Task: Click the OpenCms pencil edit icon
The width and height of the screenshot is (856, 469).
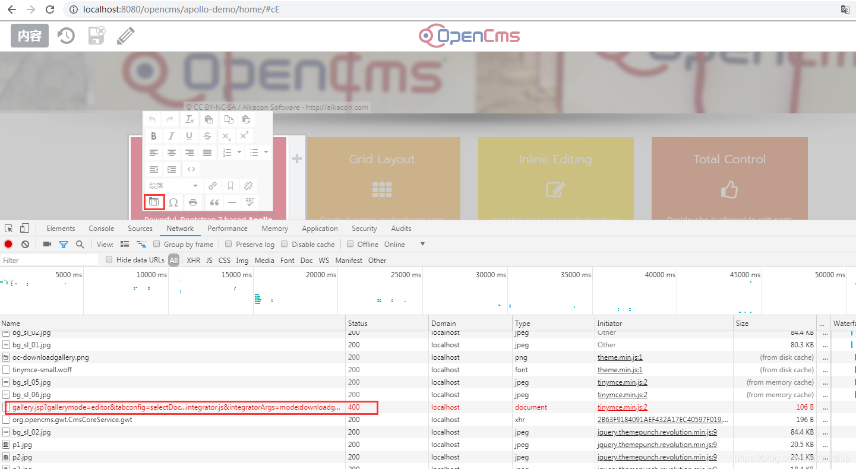Action: [125, 36]
